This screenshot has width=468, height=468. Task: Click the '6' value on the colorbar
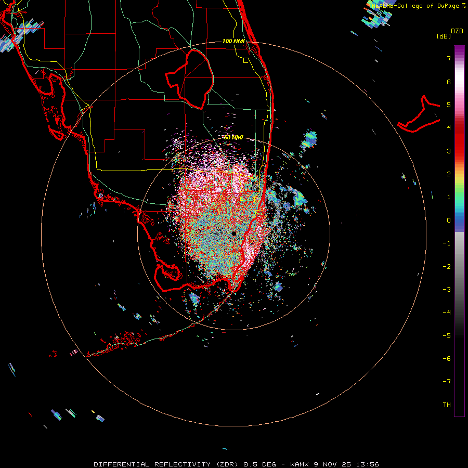pyautogui.click(x=449, y=82)
